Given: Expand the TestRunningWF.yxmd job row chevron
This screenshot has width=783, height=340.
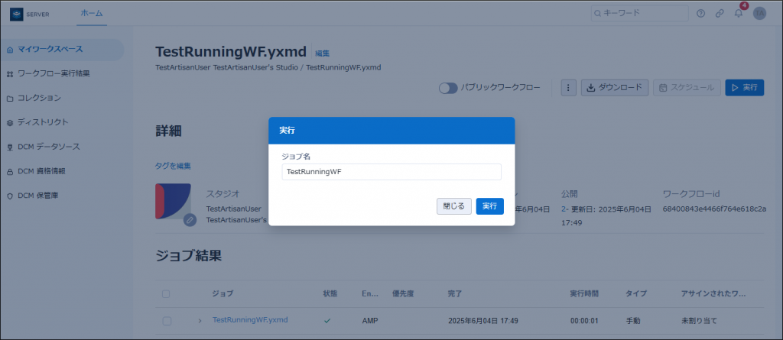Looking at the screenshot, I should [x=200, y=321].
